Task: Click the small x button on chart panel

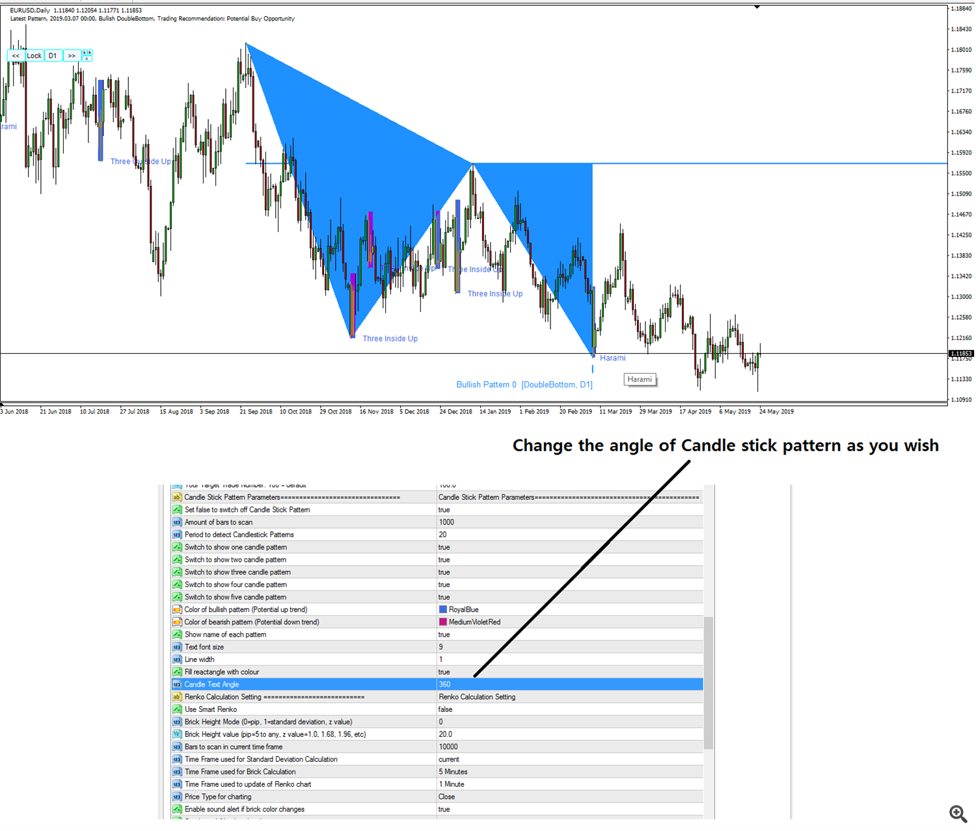Action: pyautogui.click(x=87, y=59)
